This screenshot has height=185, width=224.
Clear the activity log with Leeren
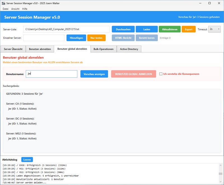pyautogui.click(x=27, y=159)
